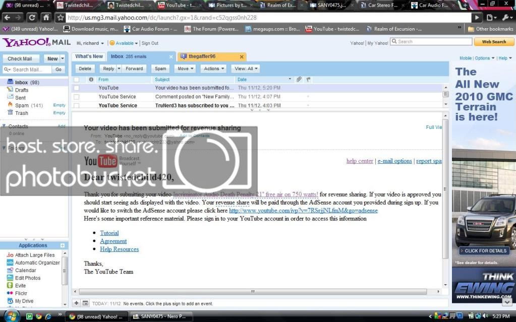Viewport: 516px width, 322px height.
Task: Click the web Search box at top
Action: pos(431,41)
